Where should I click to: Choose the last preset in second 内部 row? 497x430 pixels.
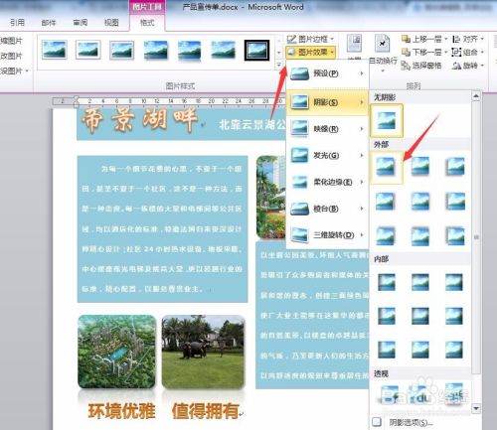[454, 316]
